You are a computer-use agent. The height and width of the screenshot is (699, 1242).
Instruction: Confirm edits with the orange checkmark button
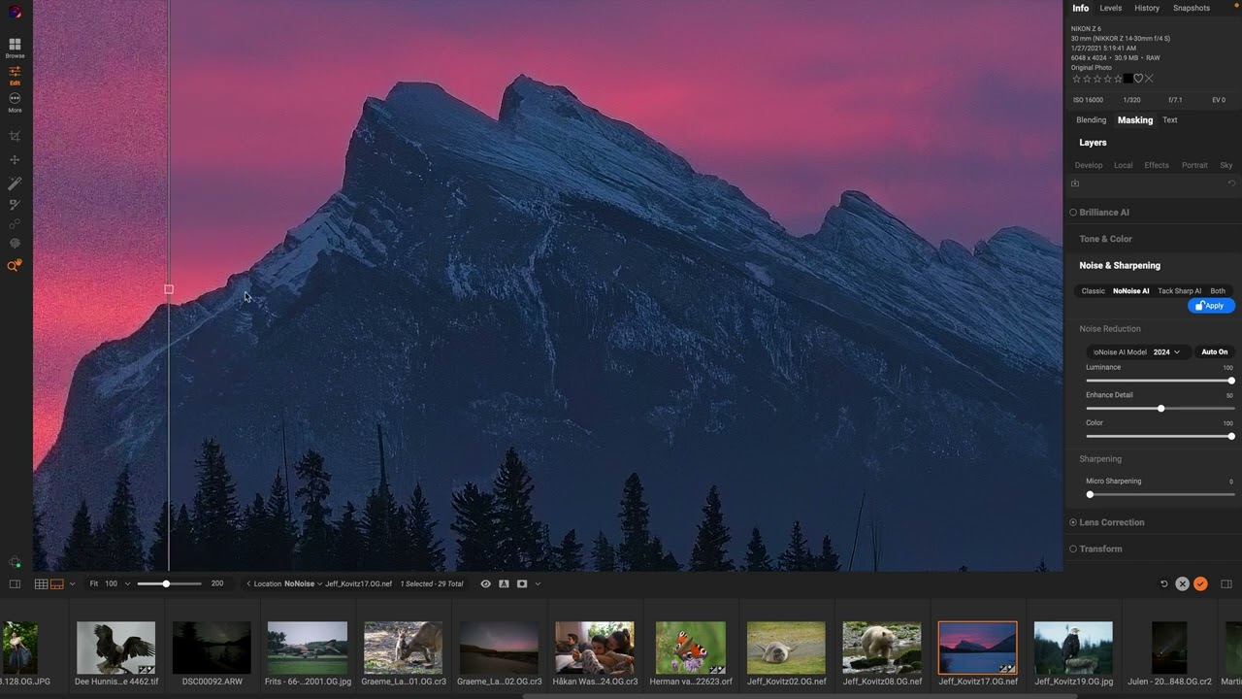coord(1200,583)
